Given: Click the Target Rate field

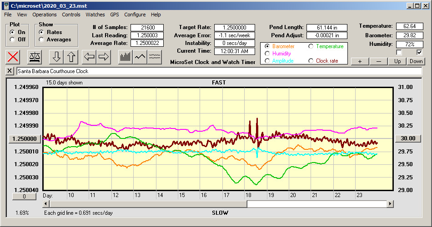Looking at the screenshot, I should coord(235,28).
